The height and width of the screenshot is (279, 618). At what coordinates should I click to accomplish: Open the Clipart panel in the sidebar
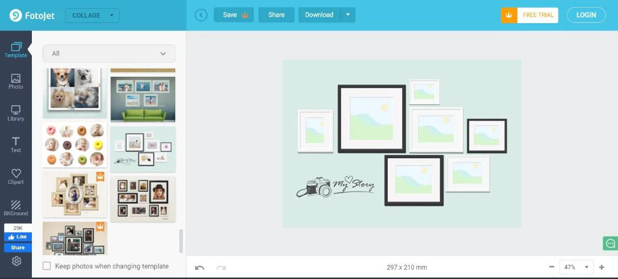[15, 176]
